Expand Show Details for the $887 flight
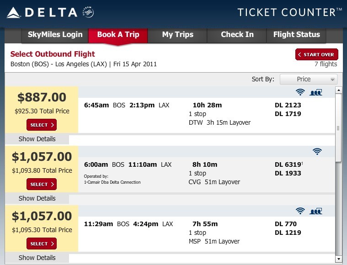The image size is (347, 265). pos(37,139)
